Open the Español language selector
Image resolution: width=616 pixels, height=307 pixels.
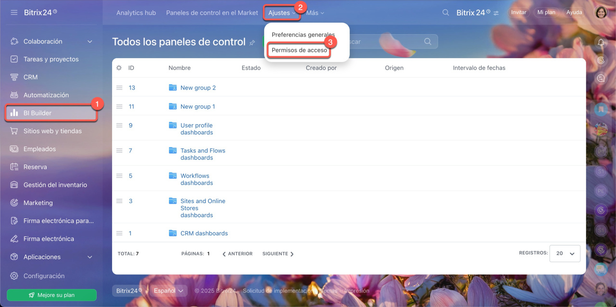168,291
